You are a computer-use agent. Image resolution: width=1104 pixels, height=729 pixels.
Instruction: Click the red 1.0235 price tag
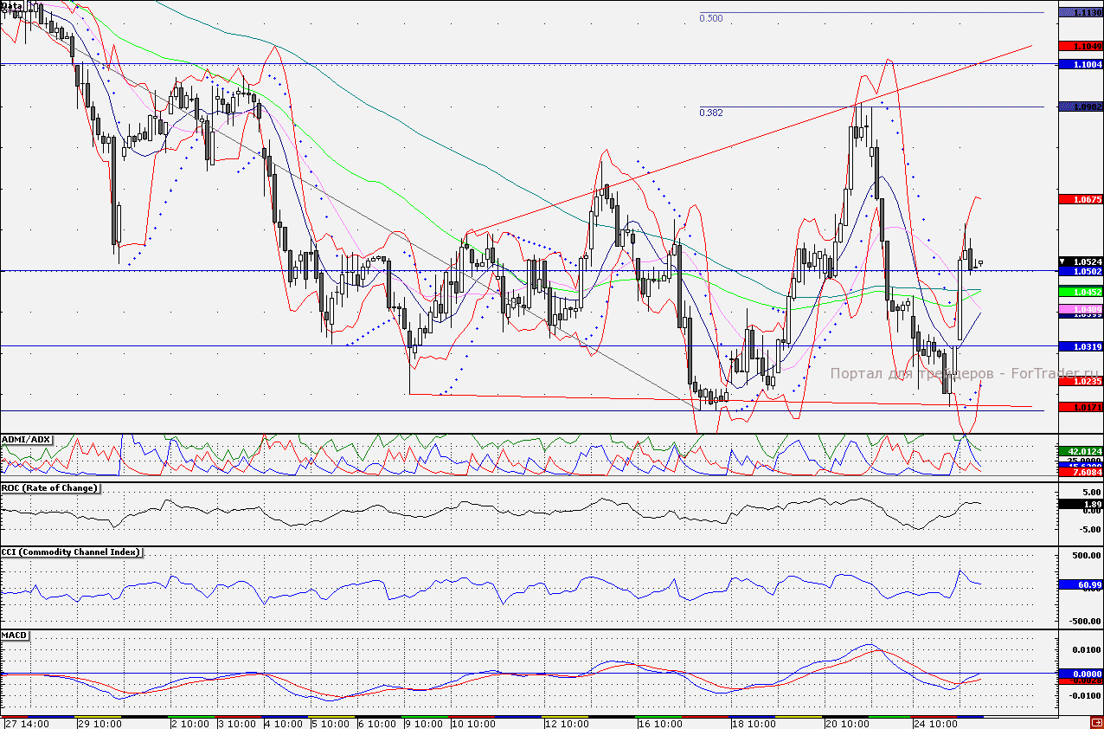(1080, 381)
